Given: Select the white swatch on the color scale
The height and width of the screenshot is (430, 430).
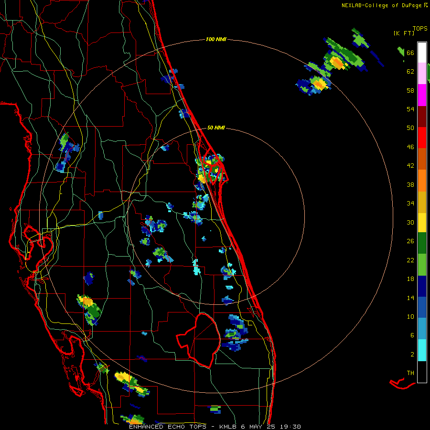Looking at the screenshot, I should point(422,53).
